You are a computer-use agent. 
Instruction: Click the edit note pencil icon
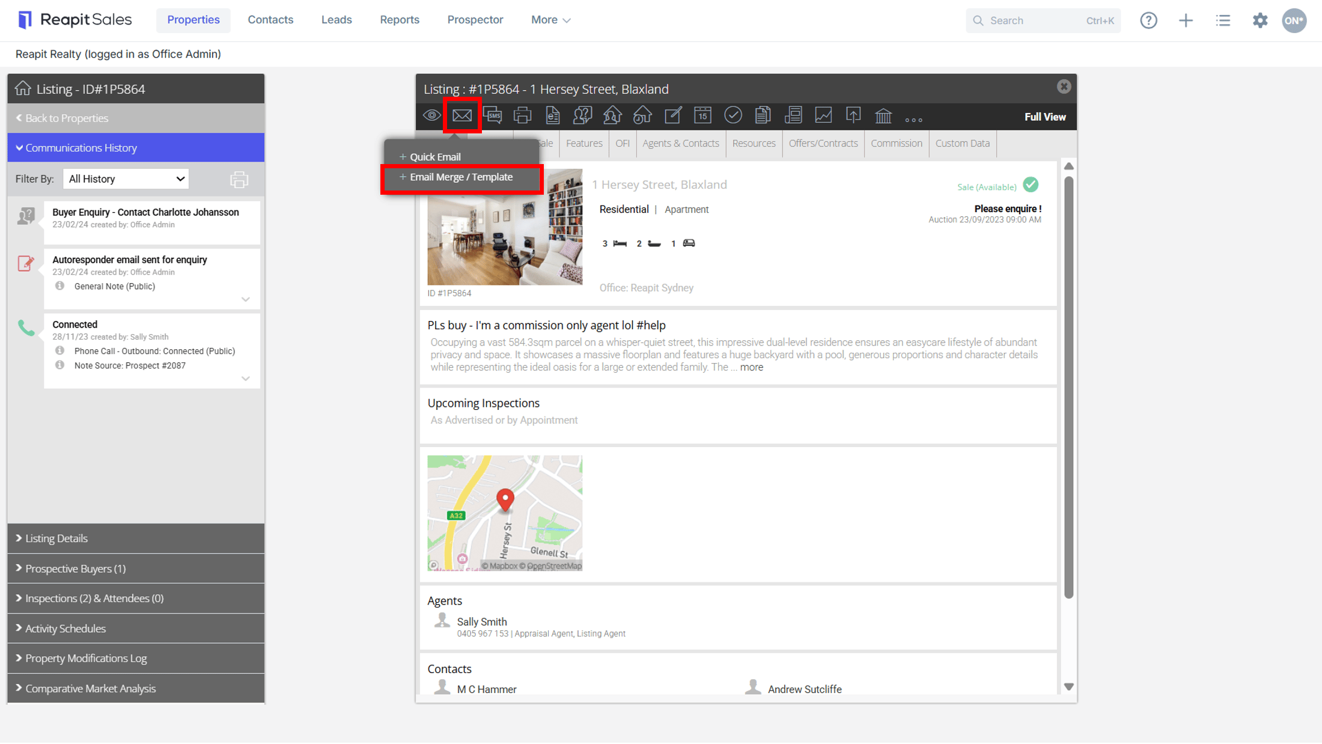click(x=672, y=115)
